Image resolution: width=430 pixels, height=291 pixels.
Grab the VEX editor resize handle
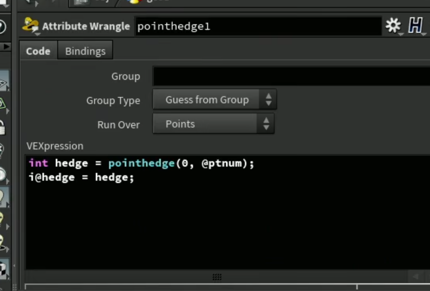click(217, 277)
